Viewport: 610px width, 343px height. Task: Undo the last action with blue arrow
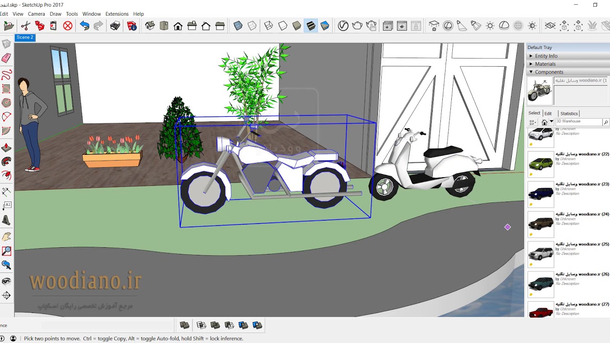pyautogui.click(x=84, y=26)
